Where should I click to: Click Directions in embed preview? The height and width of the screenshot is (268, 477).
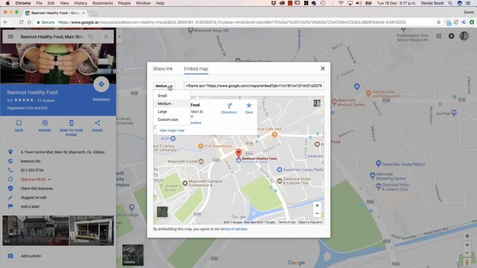point(229,108)
